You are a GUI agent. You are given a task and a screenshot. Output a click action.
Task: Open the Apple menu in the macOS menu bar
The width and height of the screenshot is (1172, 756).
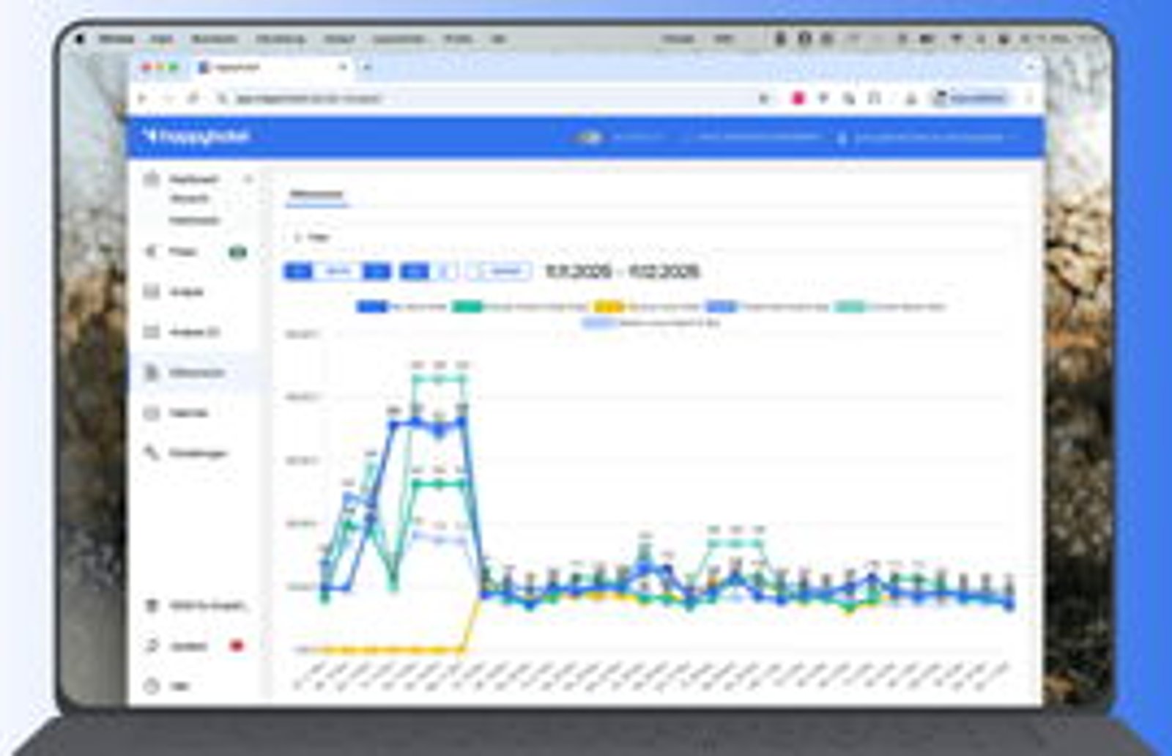point(81,38)
